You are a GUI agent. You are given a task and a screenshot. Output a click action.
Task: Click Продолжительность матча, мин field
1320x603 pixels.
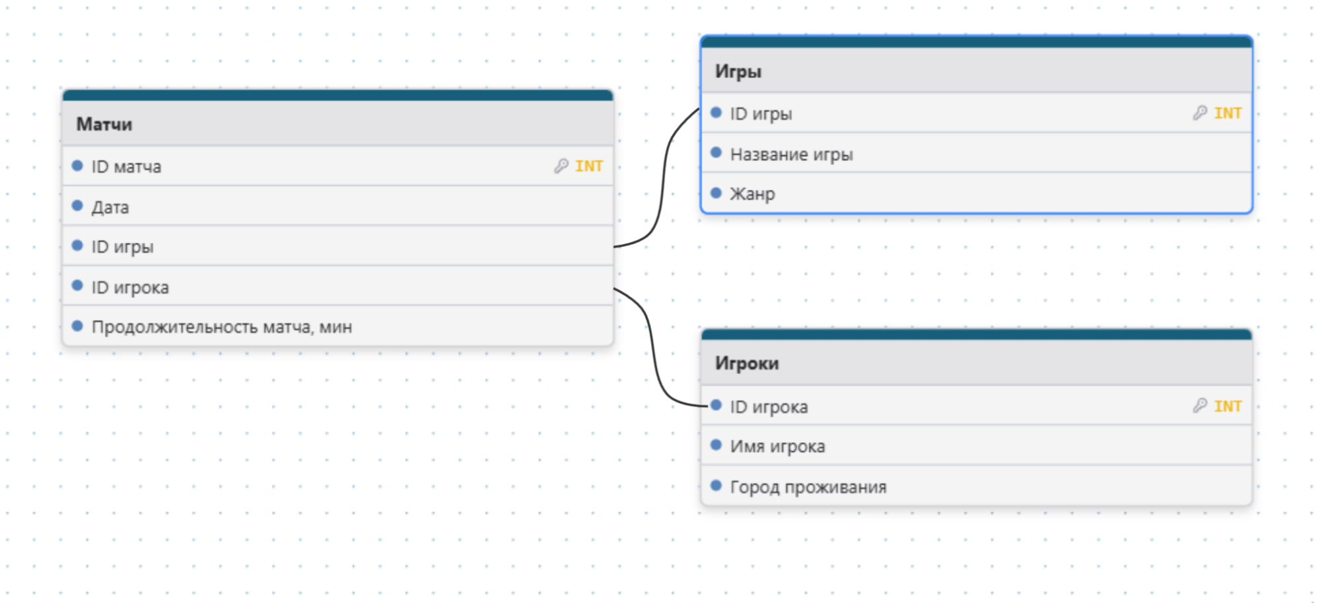338,326
